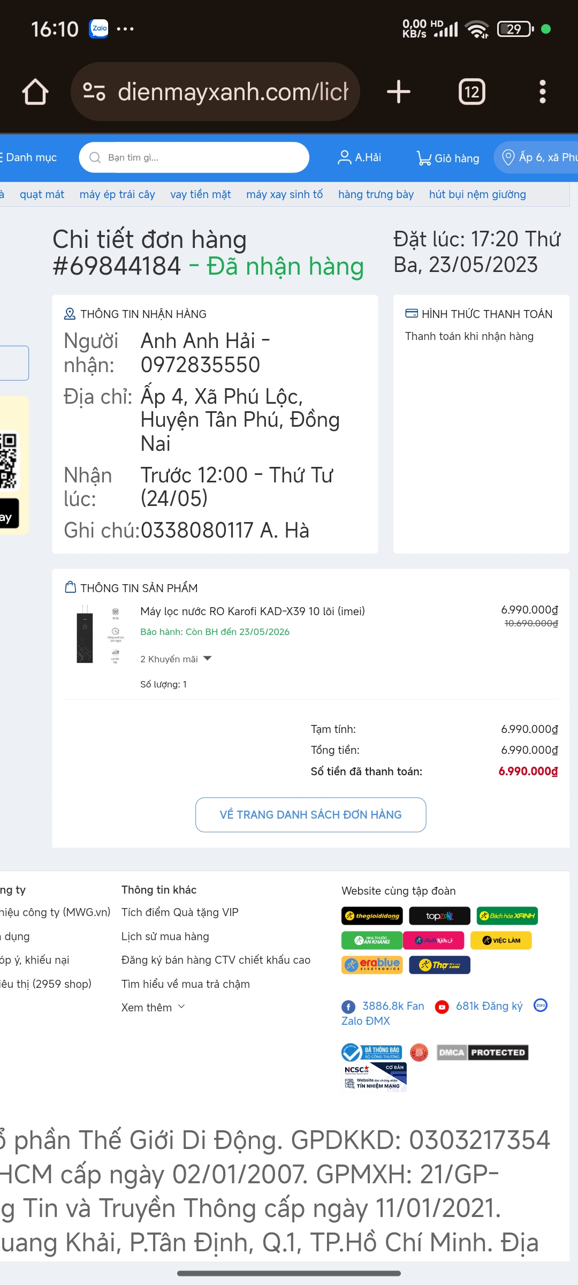The image size is (578, 1285).
Task: Tap the browser home icon
Action: pyautogui.click(x=35, y=92)
